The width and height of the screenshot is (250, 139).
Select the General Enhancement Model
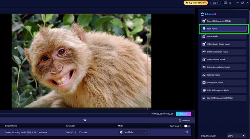tap(223, 21)
